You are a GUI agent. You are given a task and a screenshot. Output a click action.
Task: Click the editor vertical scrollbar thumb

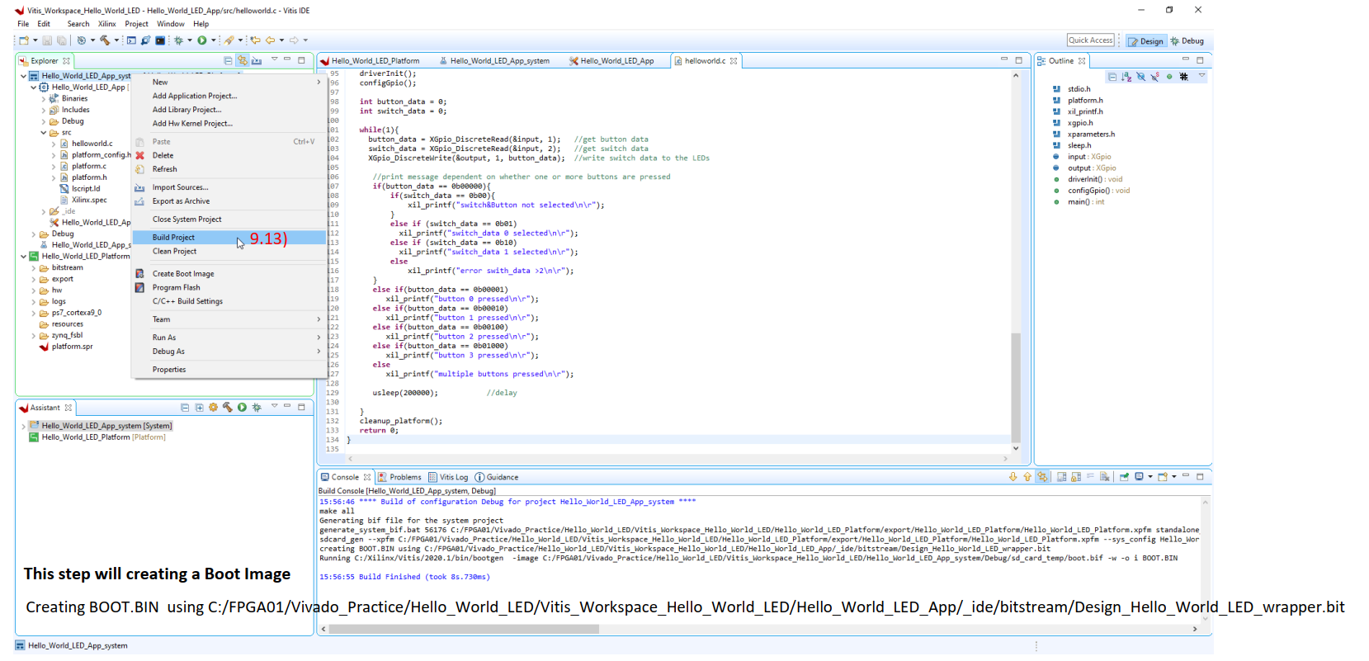tap(1016, 388)
